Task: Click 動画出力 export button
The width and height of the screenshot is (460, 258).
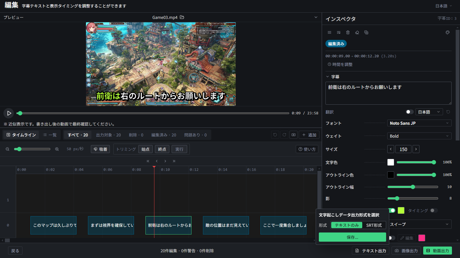Action: pos(438,251)
